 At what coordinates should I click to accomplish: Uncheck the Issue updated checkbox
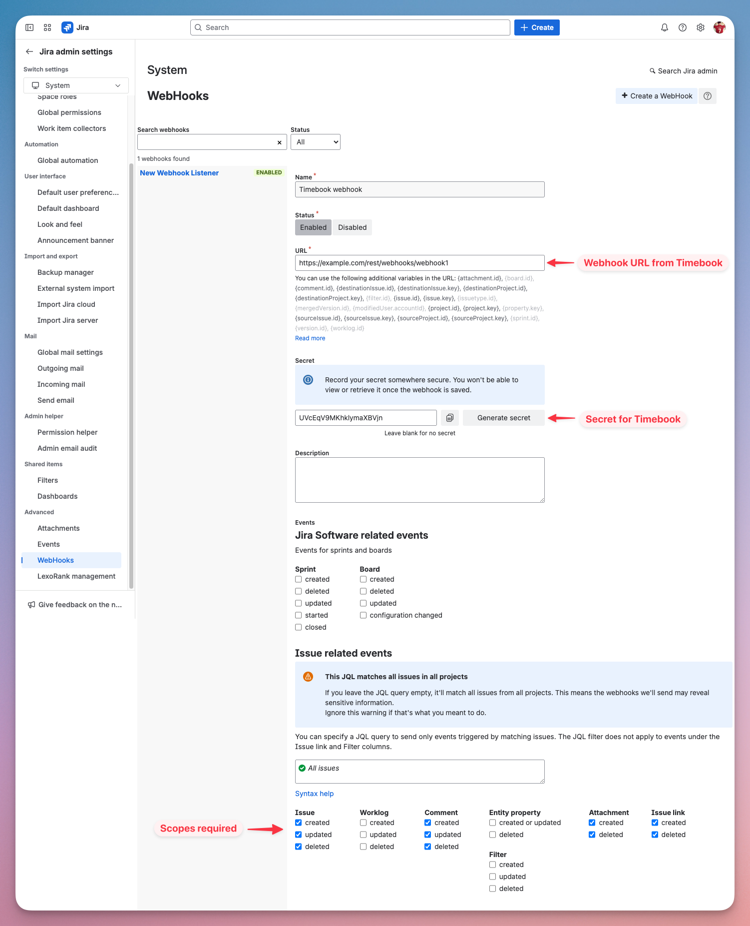(x=299, y=835)
